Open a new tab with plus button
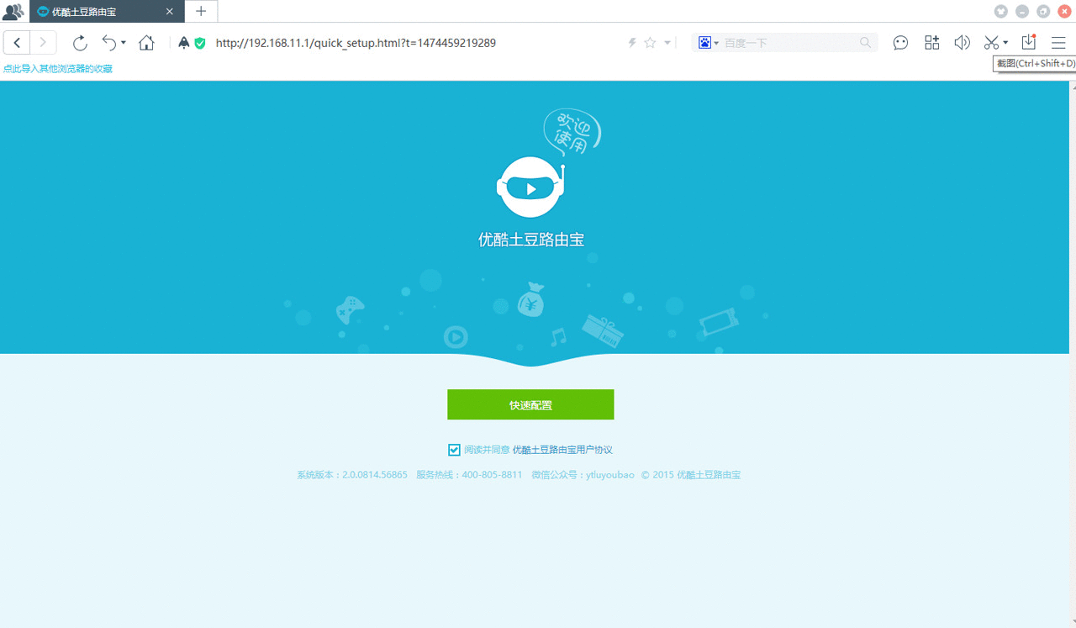The image size is (1076, 628). pos(201,12)
